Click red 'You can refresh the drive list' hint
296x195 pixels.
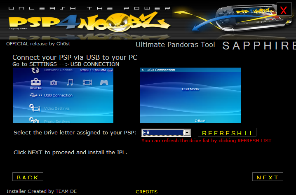coord(206,141)
